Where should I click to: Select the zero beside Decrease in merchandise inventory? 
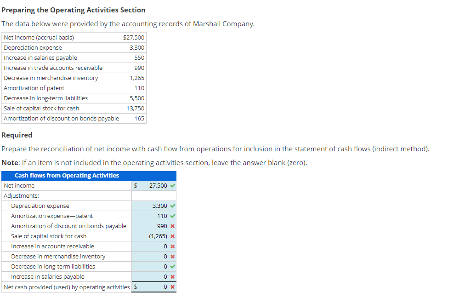pyautogui.click(x=163, y=256)
